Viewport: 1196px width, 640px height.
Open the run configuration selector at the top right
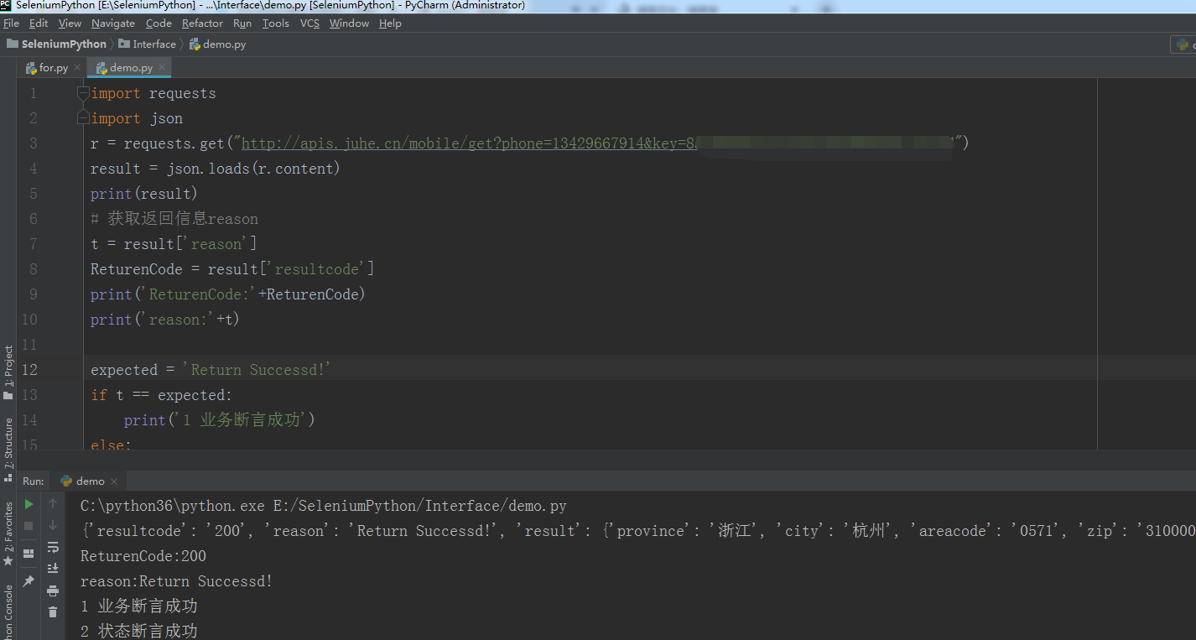click(x=1183, y=44)
